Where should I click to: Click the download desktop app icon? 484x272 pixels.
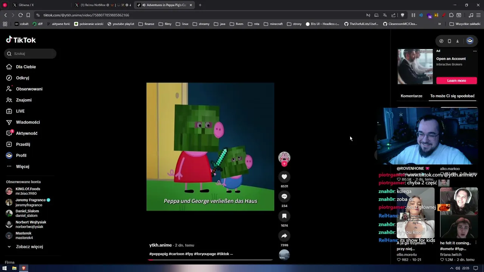tap(457, 41)
